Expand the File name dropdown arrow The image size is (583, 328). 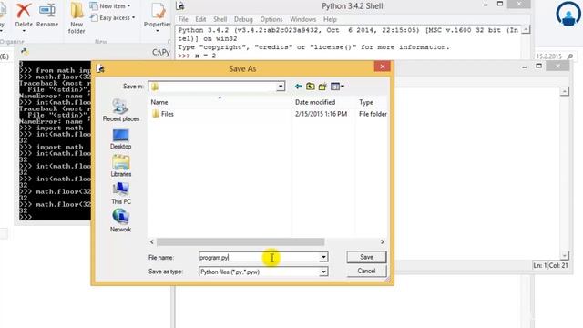(x=324, y=257)
